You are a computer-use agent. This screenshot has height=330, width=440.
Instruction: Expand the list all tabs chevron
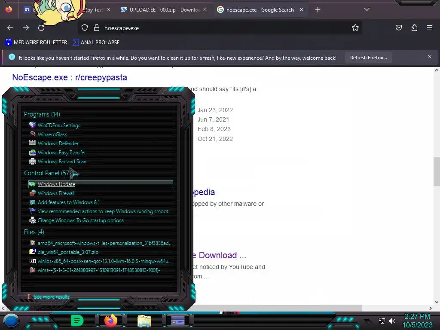(x=367, y=9)
